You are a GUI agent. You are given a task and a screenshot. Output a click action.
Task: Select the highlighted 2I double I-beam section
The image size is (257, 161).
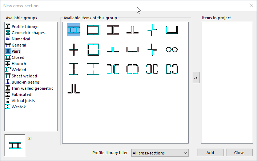click(73, 30)
